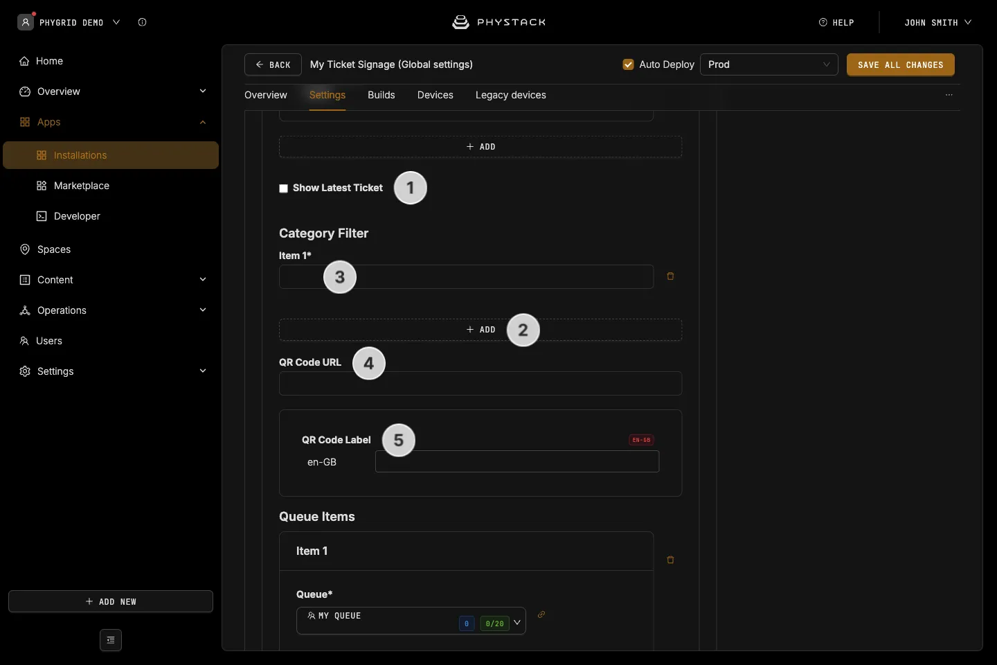Open the John Smith user menu
Screen dimensions: 997x665
pos(938,22)
